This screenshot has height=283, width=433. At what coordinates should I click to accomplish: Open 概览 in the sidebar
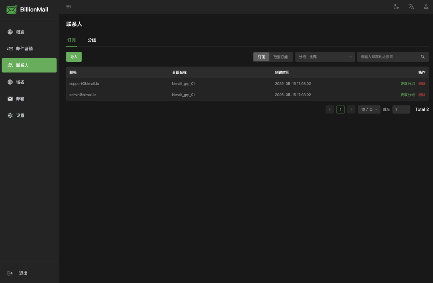coord(29,32)
